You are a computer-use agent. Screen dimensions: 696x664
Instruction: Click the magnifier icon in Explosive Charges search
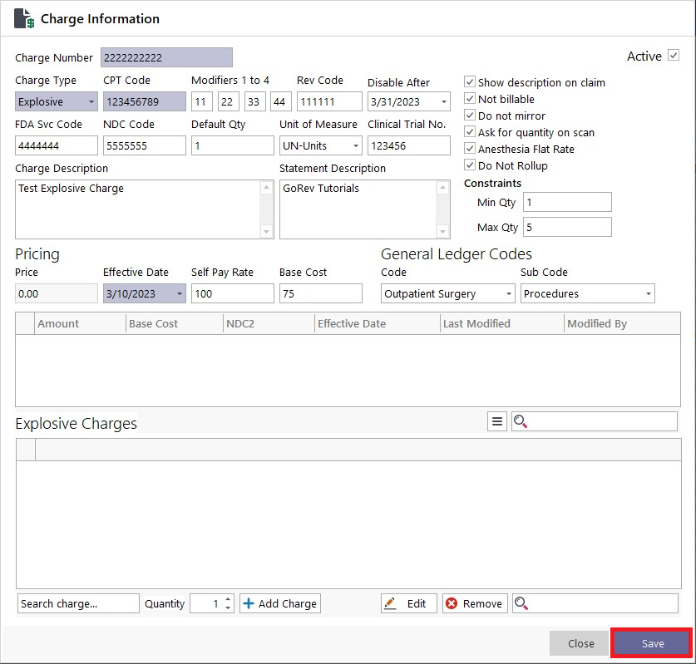coord(521,421)
